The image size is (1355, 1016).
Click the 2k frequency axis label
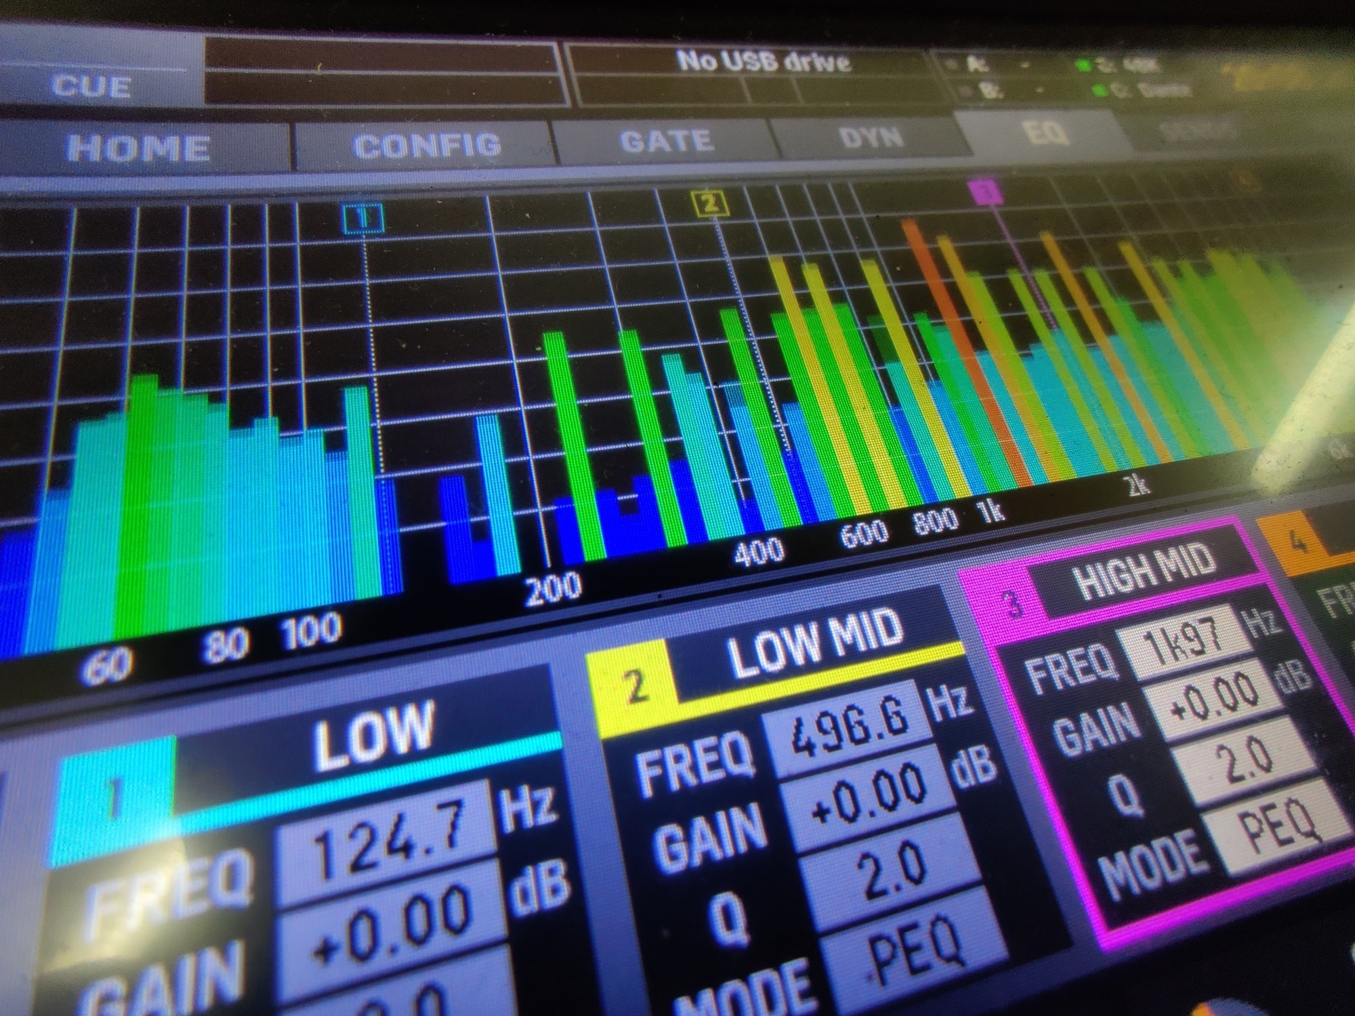pos(1137,485)
